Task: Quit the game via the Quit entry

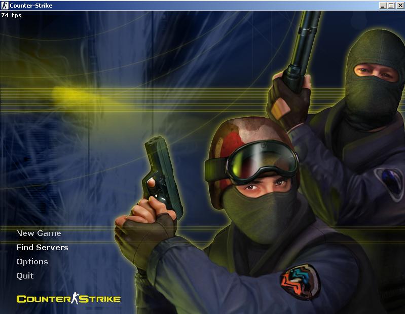Action: 25,276
